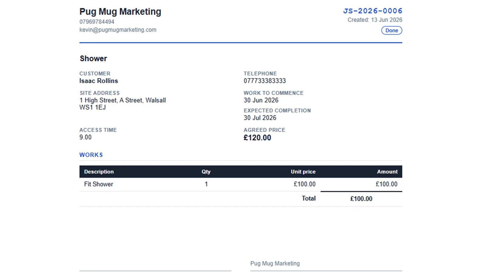
Task: Click the Unit price column header
Action: click(303, 172)
